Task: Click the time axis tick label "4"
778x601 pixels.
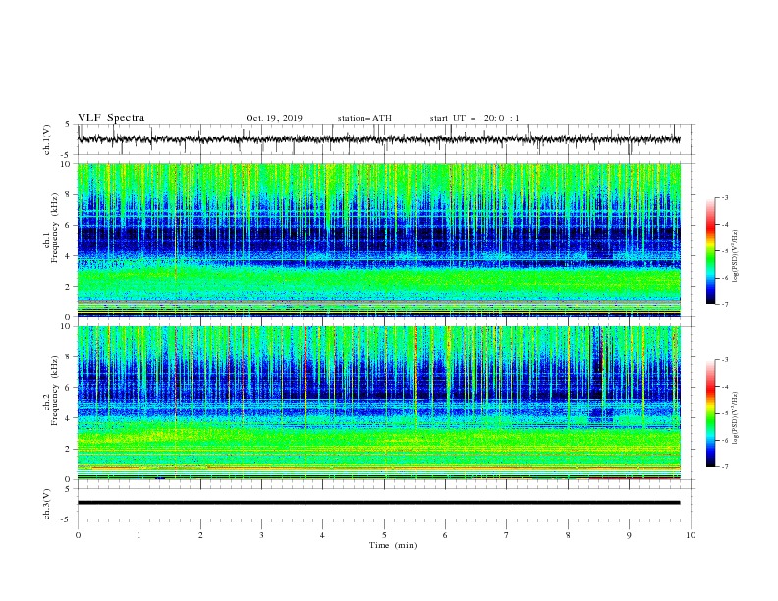Action: point(322,535)
